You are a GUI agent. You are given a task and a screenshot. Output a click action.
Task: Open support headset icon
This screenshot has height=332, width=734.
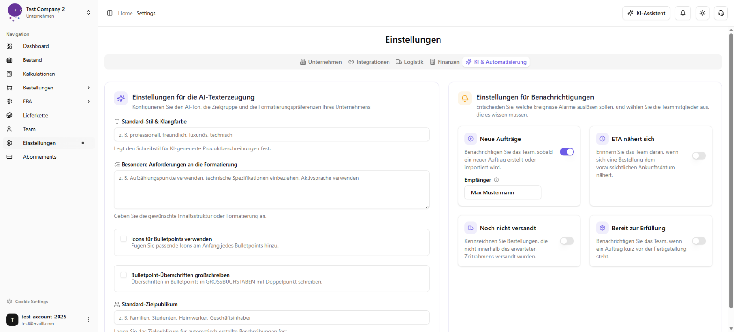click(x=721, y=13)
